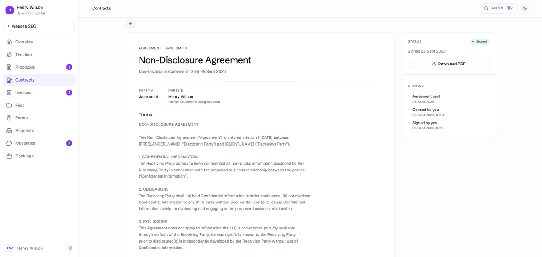The height and width of the screenshot is (257, 542).
Task: Open the Forms section
Action: tap(39, 118)
